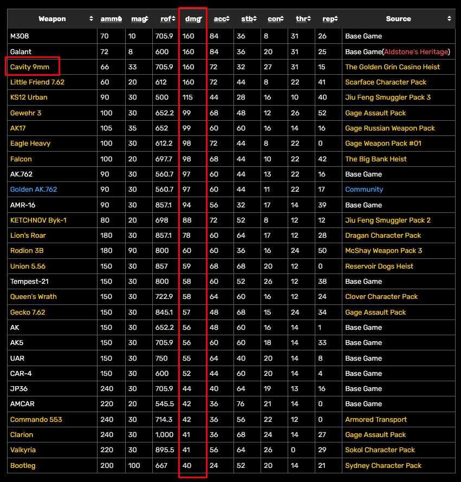This screenshot has height=482, width=461.
Task: Select the AMR-16 weapon name cell
Action: pyautogui.click(x=53, y=205)
